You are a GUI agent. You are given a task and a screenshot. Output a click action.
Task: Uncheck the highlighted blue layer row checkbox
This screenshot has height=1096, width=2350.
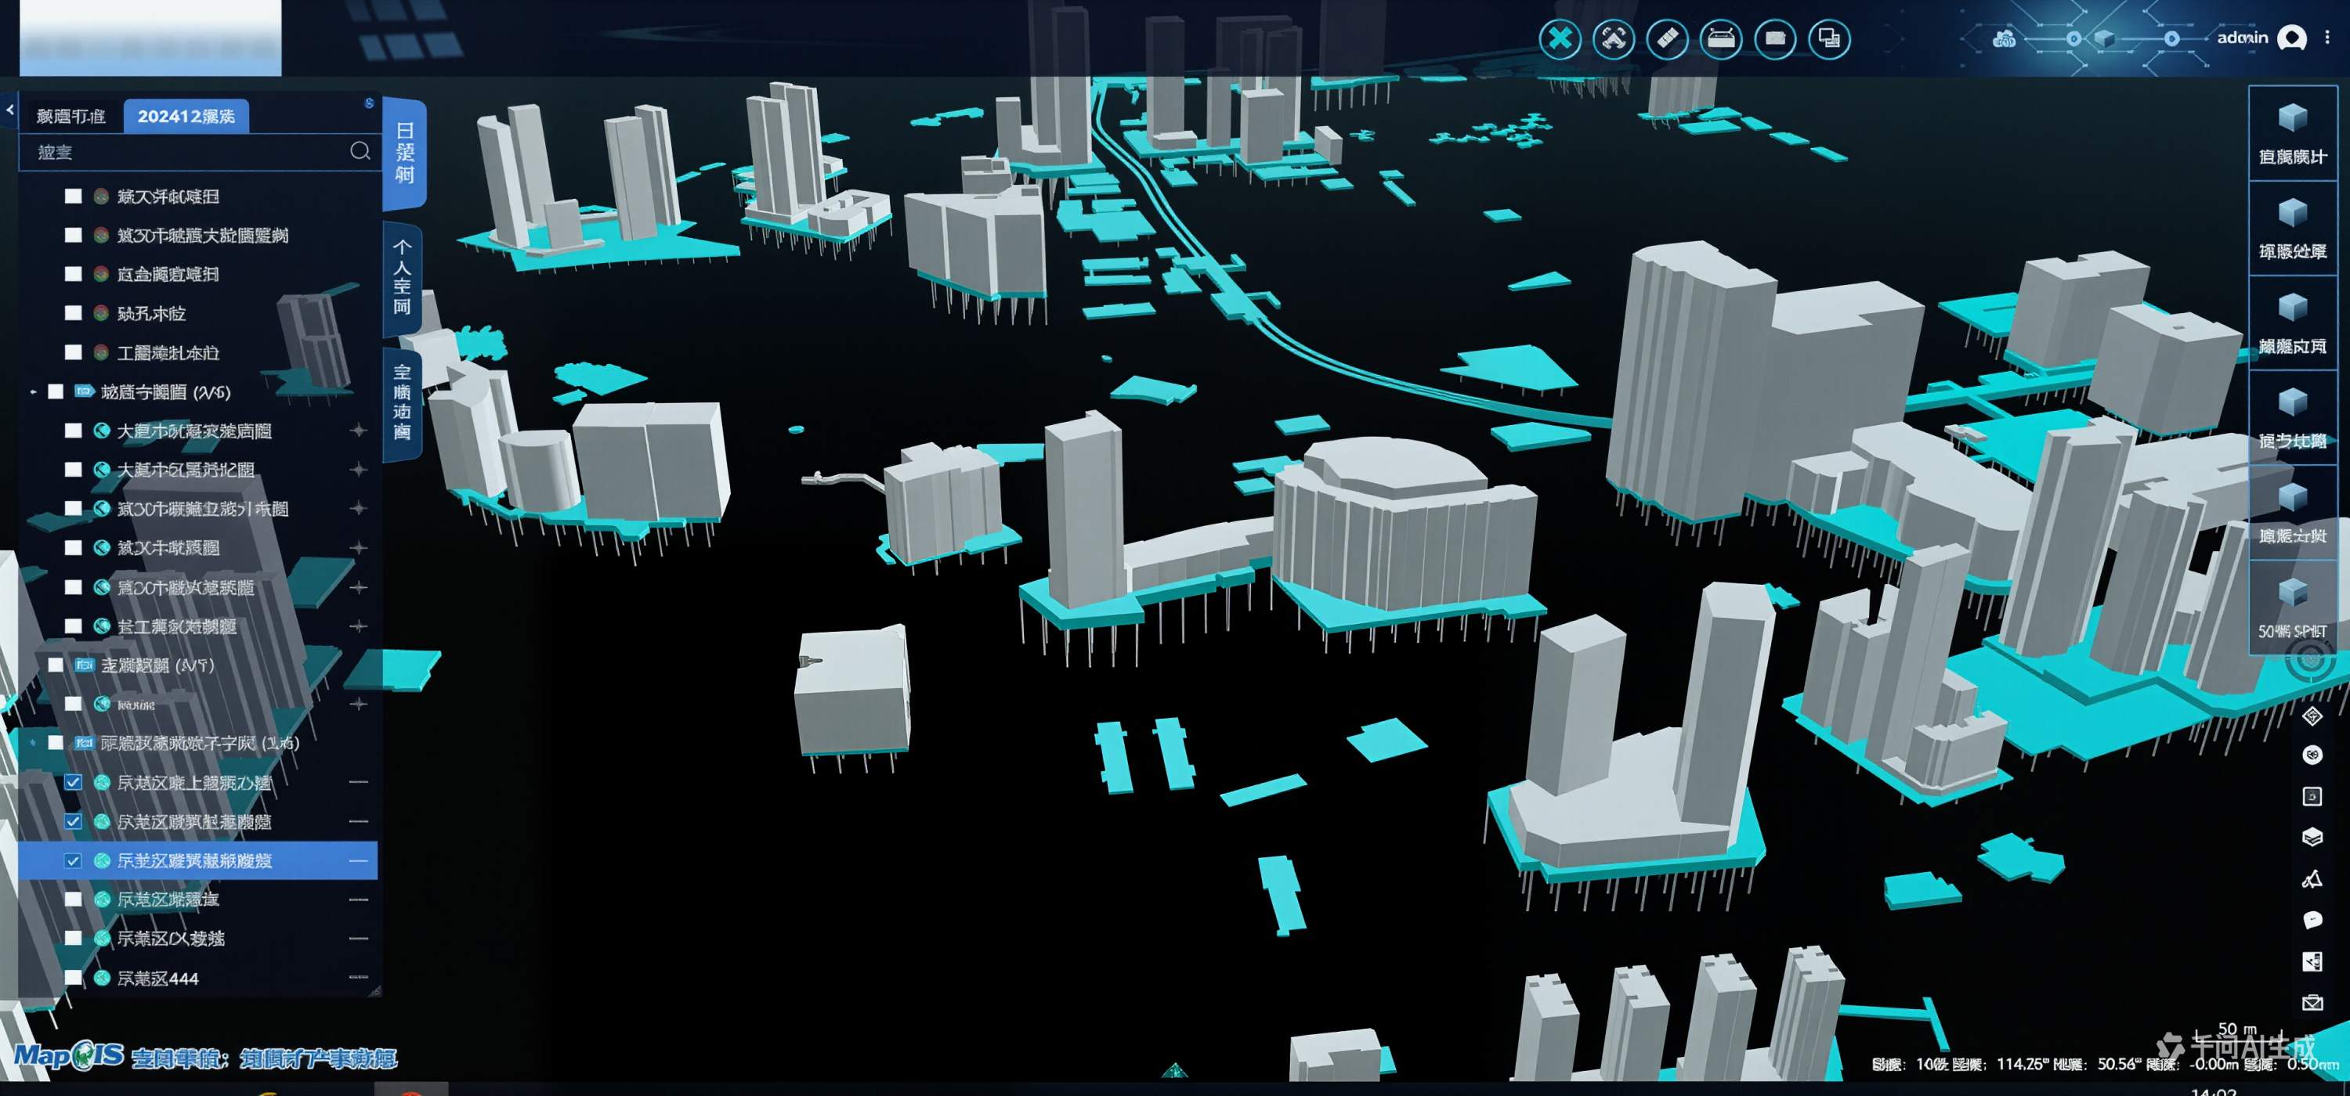(73, 861)
